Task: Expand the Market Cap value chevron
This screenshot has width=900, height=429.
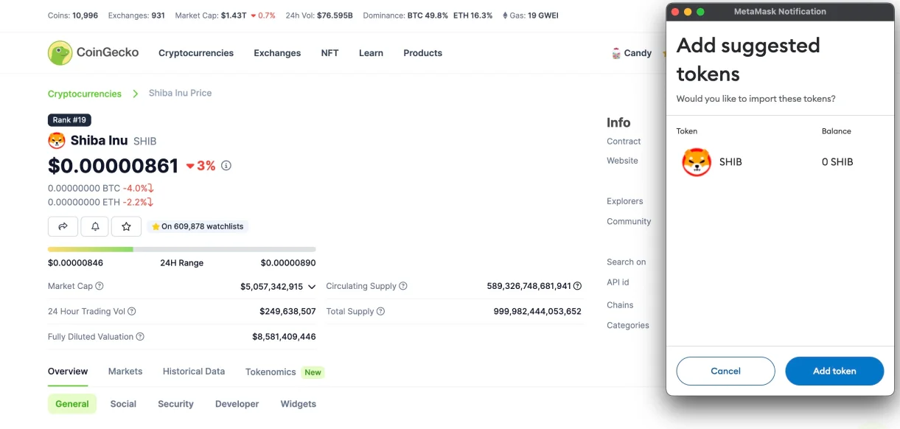Action: pyautogui.click(x=312, y=287)
